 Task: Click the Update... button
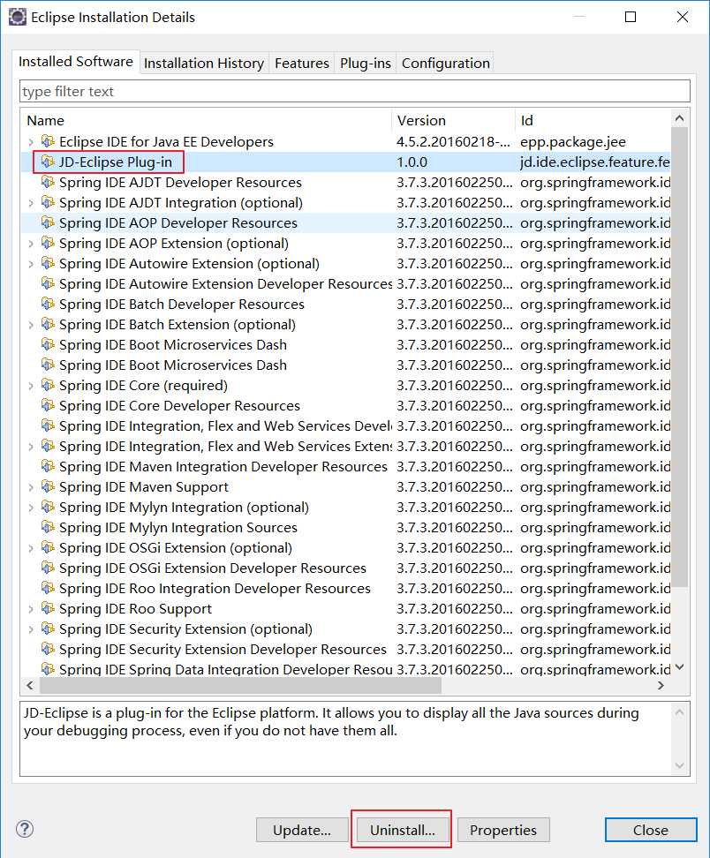[x=302, y=830]
